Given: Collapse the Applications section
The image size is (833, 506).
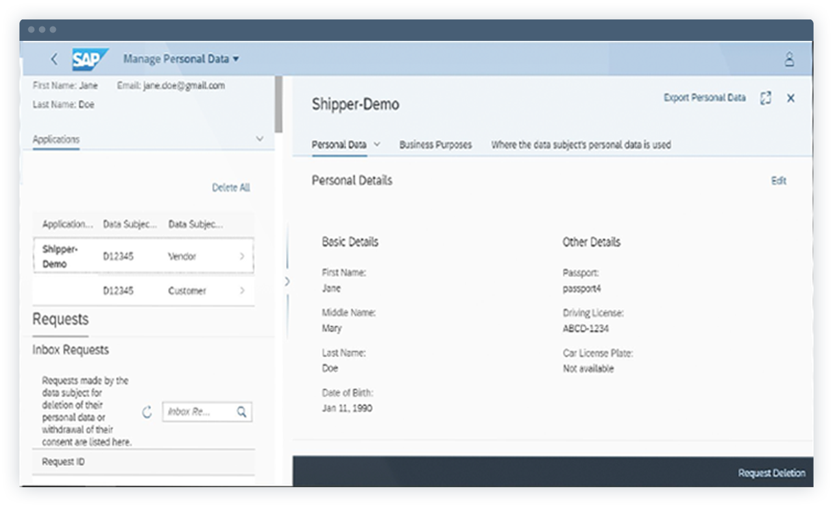Looking at the screenshot, I should point(260,139).
